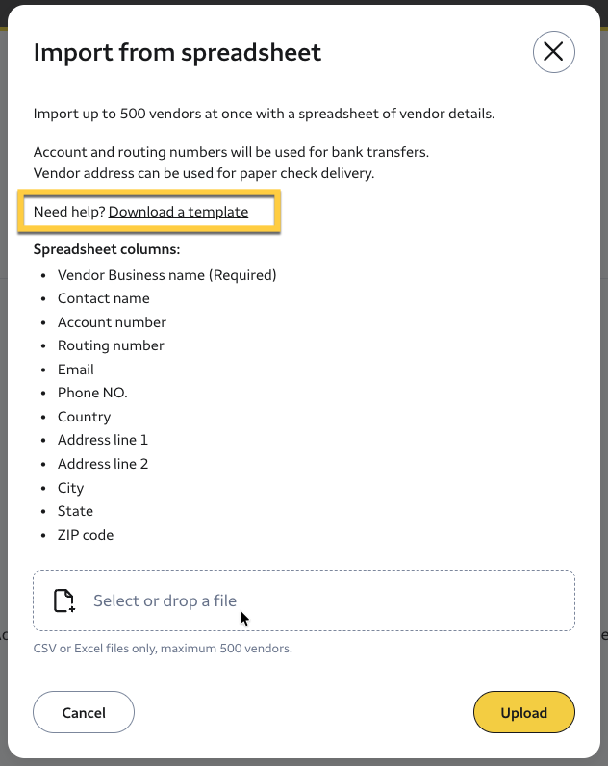Upload the selected vendor spreadsheet
The width and height of the screenshot is (608, 766).
[523, 712]
